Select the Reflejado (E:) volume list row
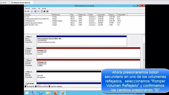 point(76,21)
